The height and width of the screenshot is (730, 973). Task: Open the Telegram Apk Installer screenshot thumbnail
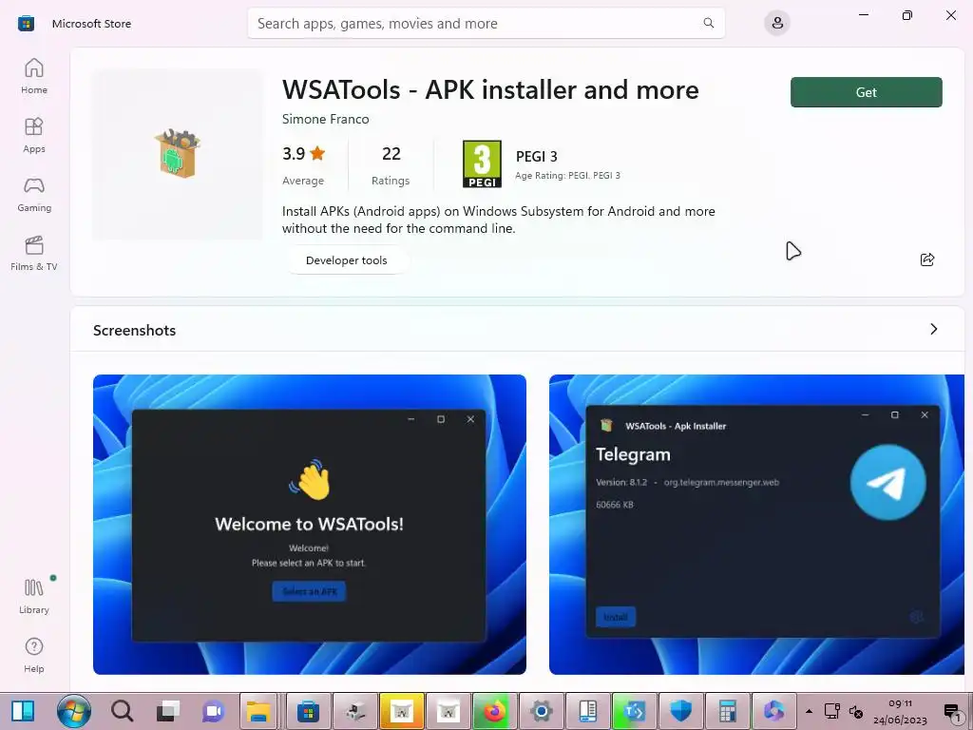756,525
